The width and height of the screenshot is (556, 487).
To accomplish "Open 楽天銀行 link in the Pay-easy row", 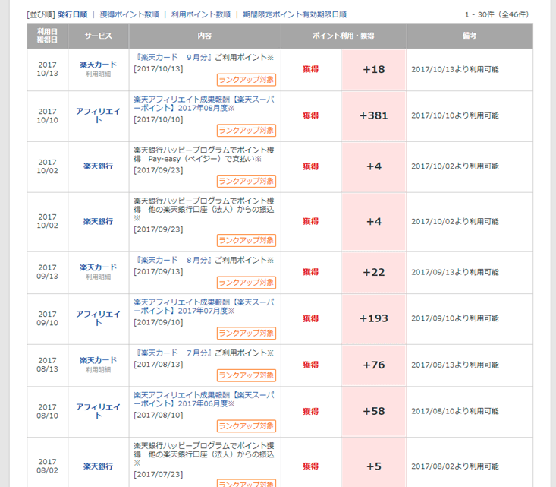I will (98, 166).
